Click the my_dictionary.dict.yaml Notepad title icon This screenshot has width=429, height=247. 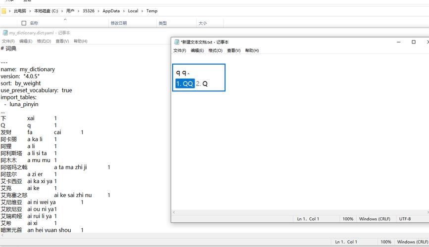pos(5,33)
